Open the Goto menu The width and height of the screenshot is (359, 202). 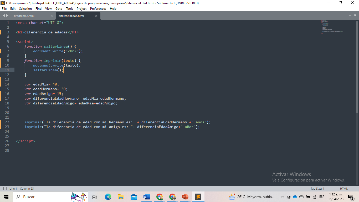tap(59, 9)
